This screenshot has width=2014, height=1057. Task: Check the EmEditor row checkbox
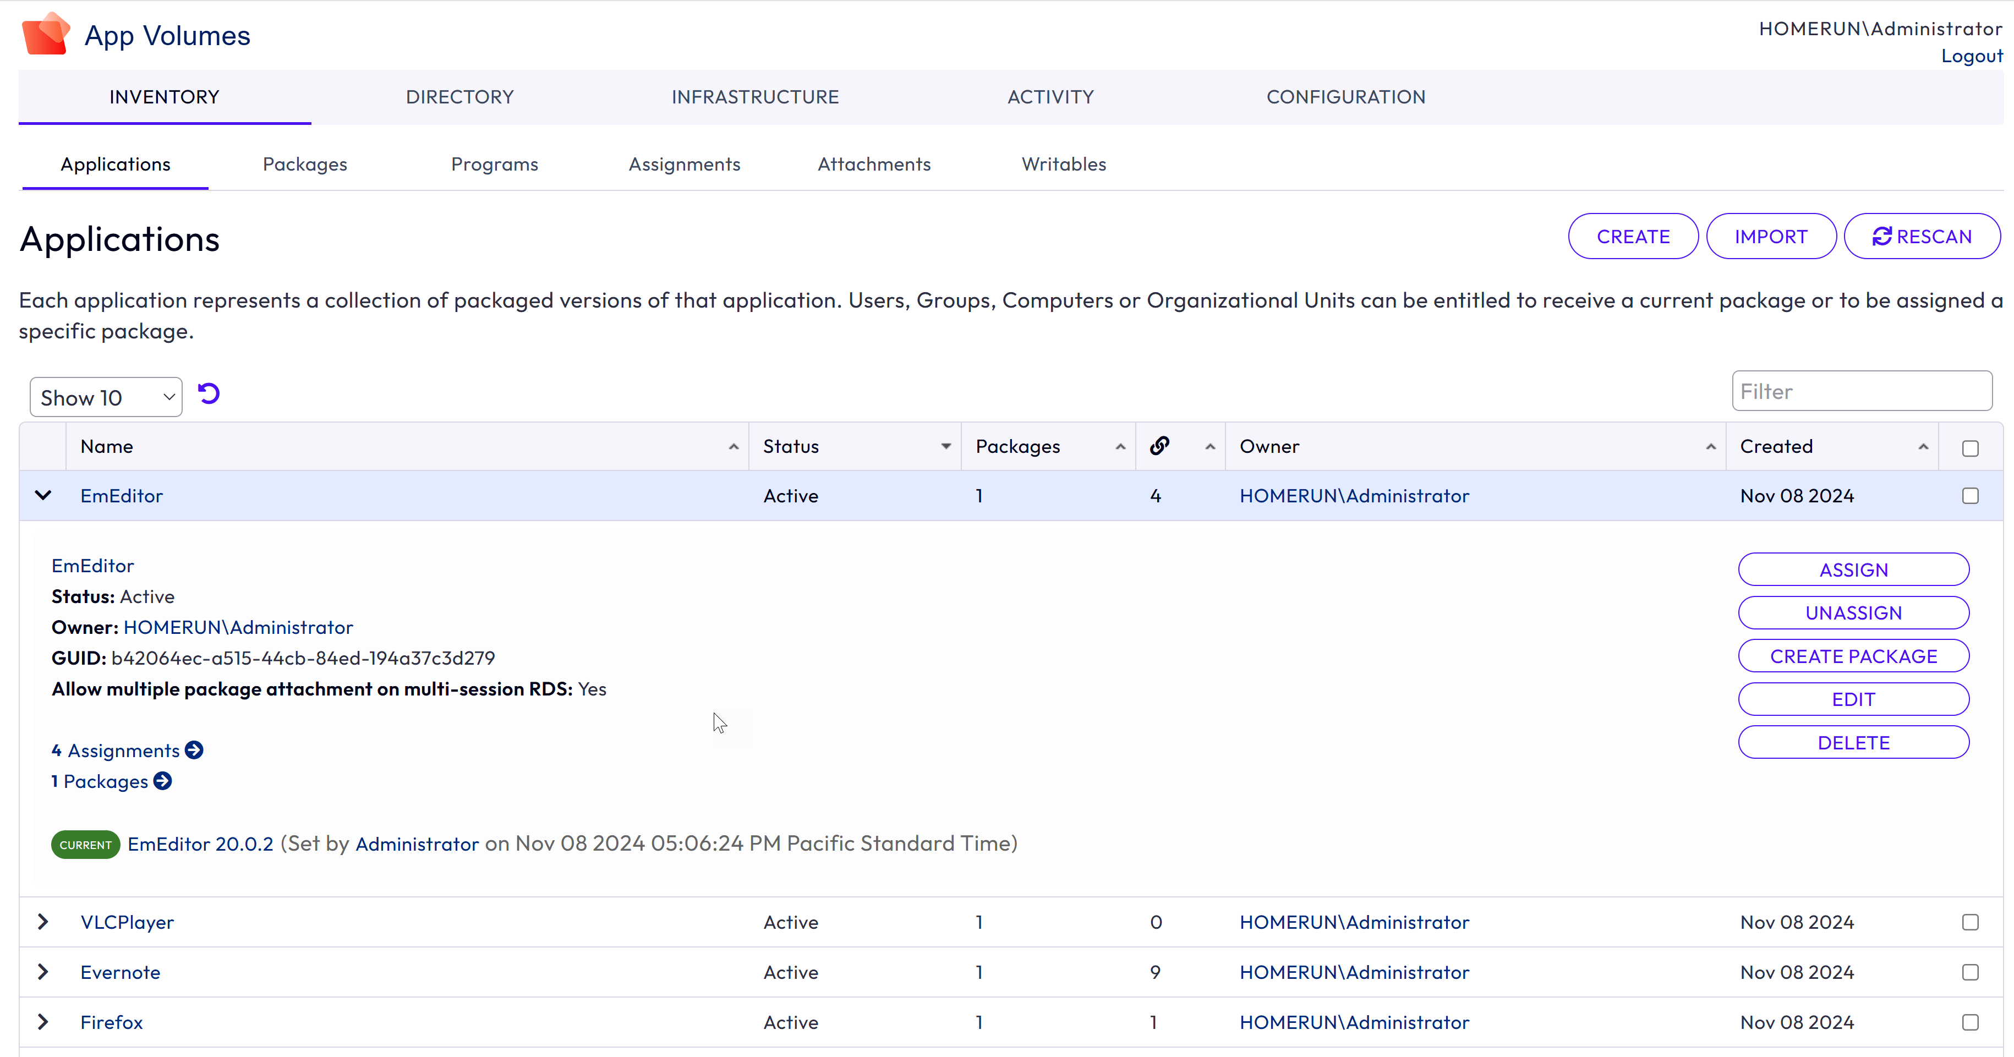[x=1970, y=496]
